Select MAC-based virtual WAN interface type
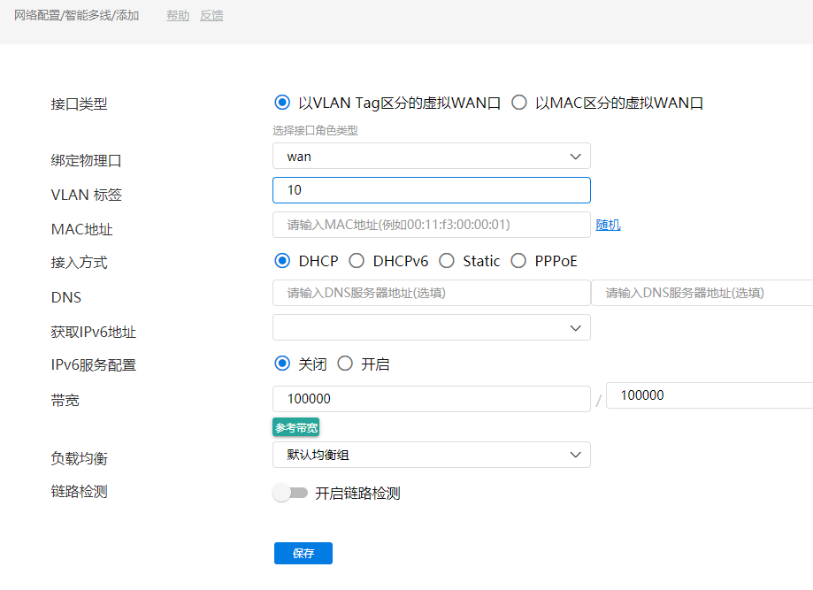This screenshot has width=813, height=590. tap(519, 103)
